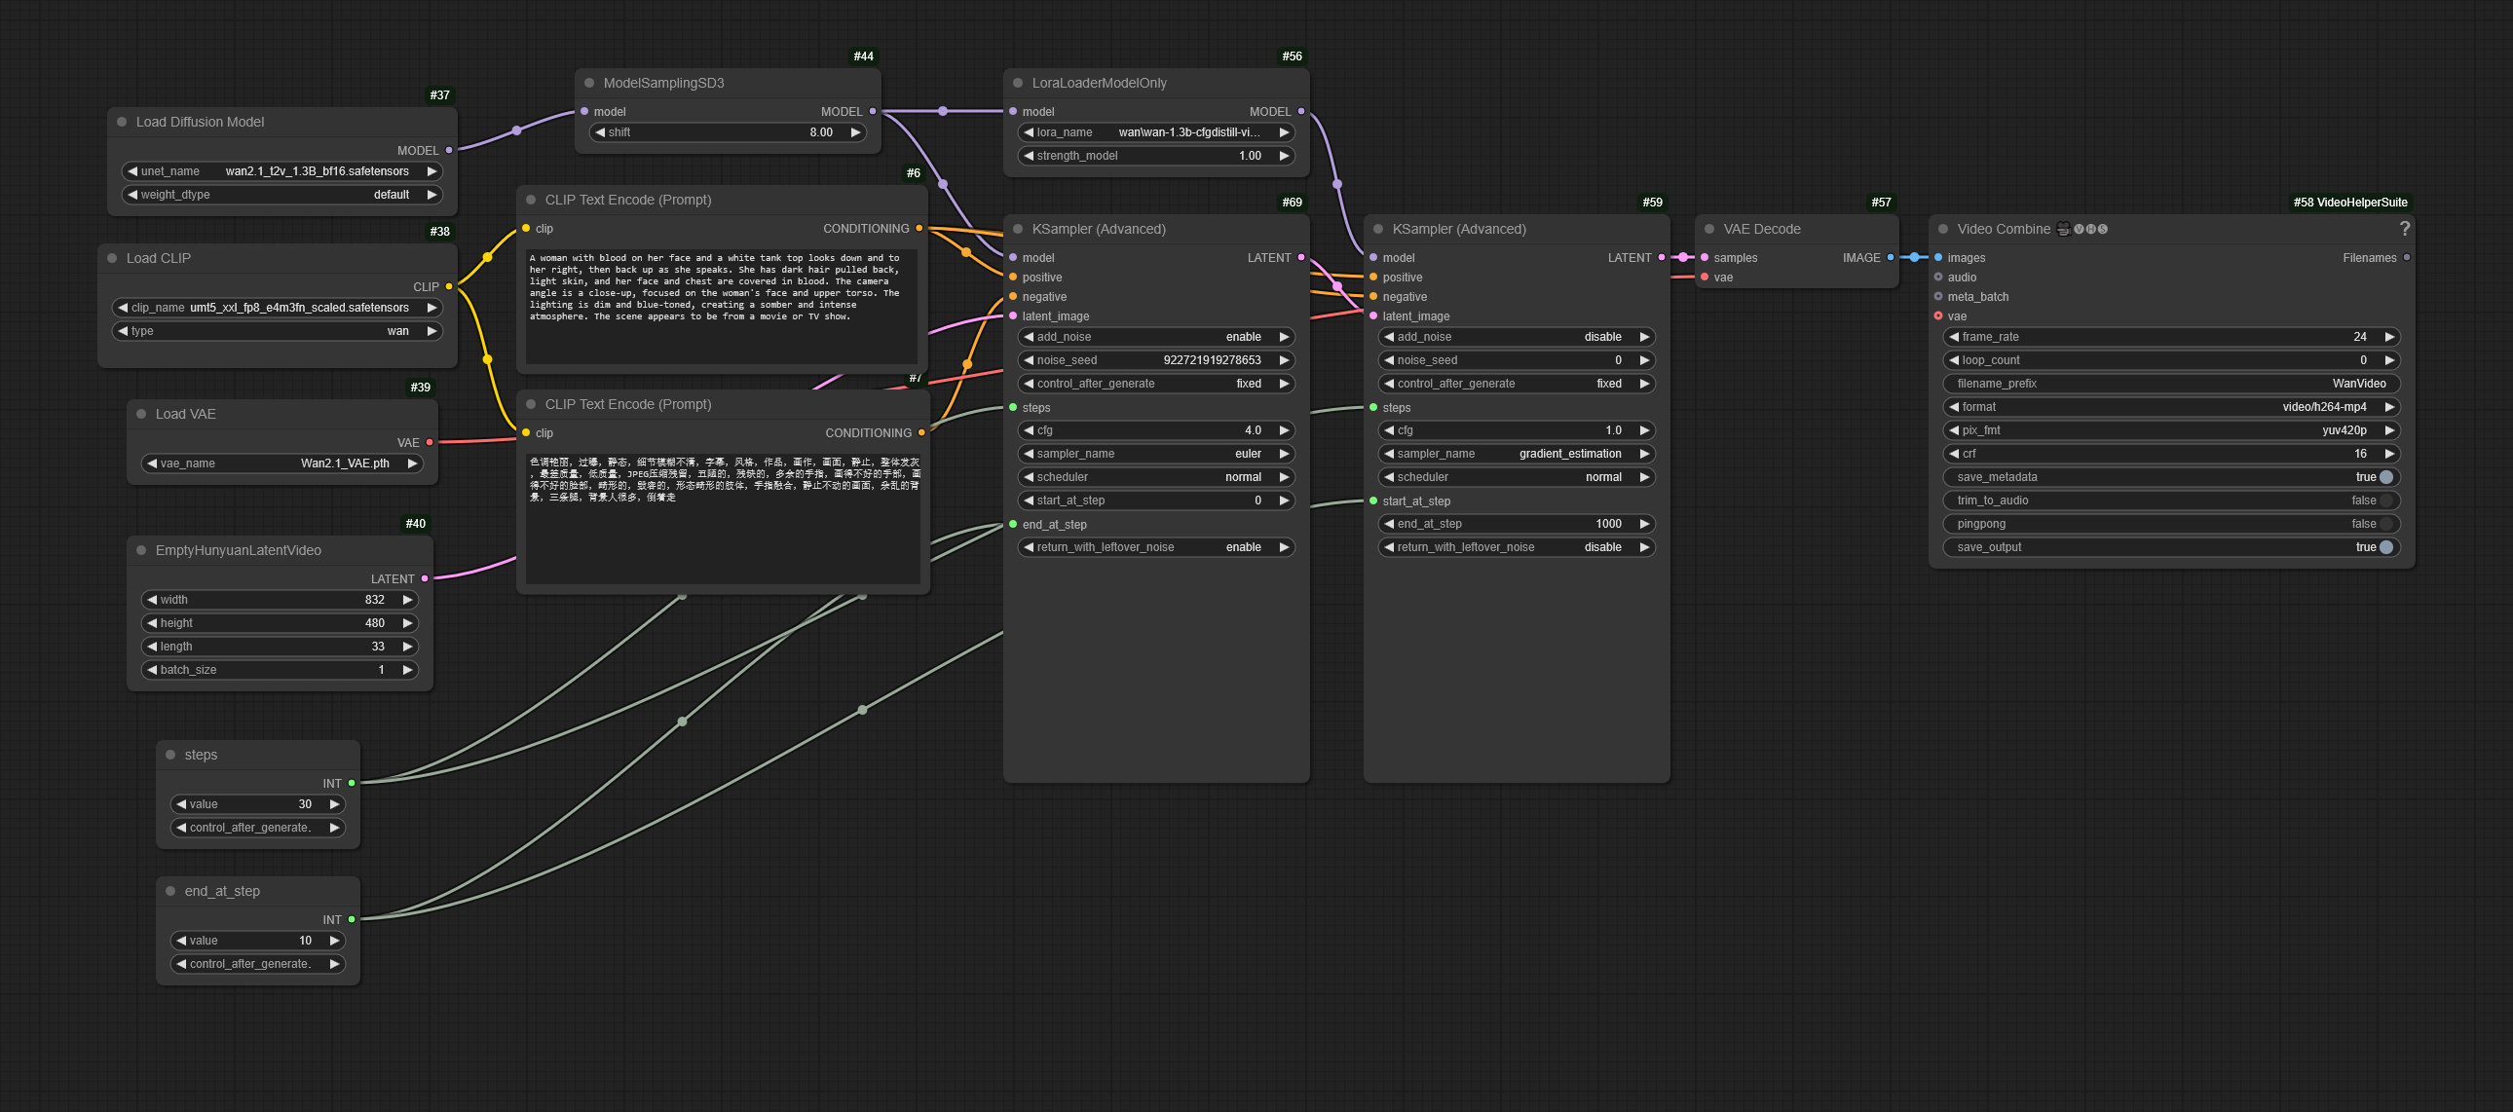
Task: Collapse the Load Diffusion Model node dot
Action: tap(122, 122)
